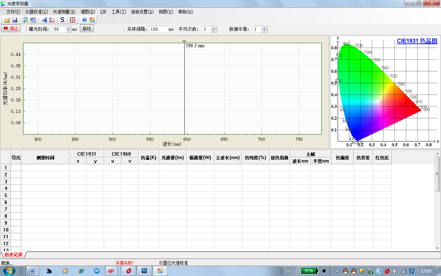Screen dimensions: 441x276
Task: Click the 采样间隔 input field
Action: (158, 29)
